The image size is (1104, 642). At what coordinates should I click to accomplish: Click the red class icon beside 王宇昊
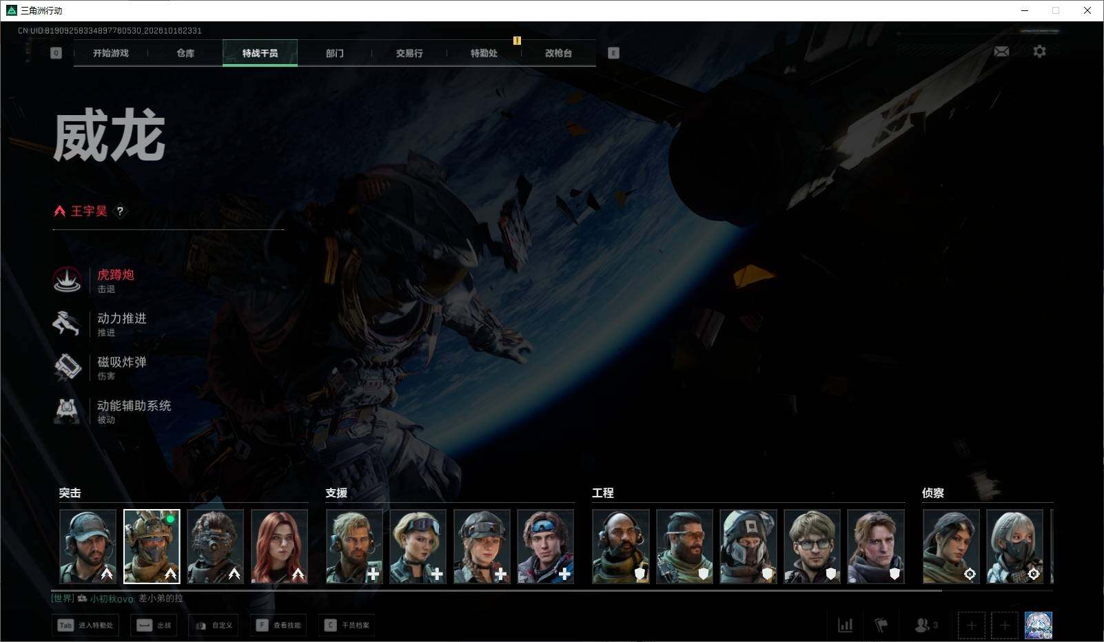(60, 211)
